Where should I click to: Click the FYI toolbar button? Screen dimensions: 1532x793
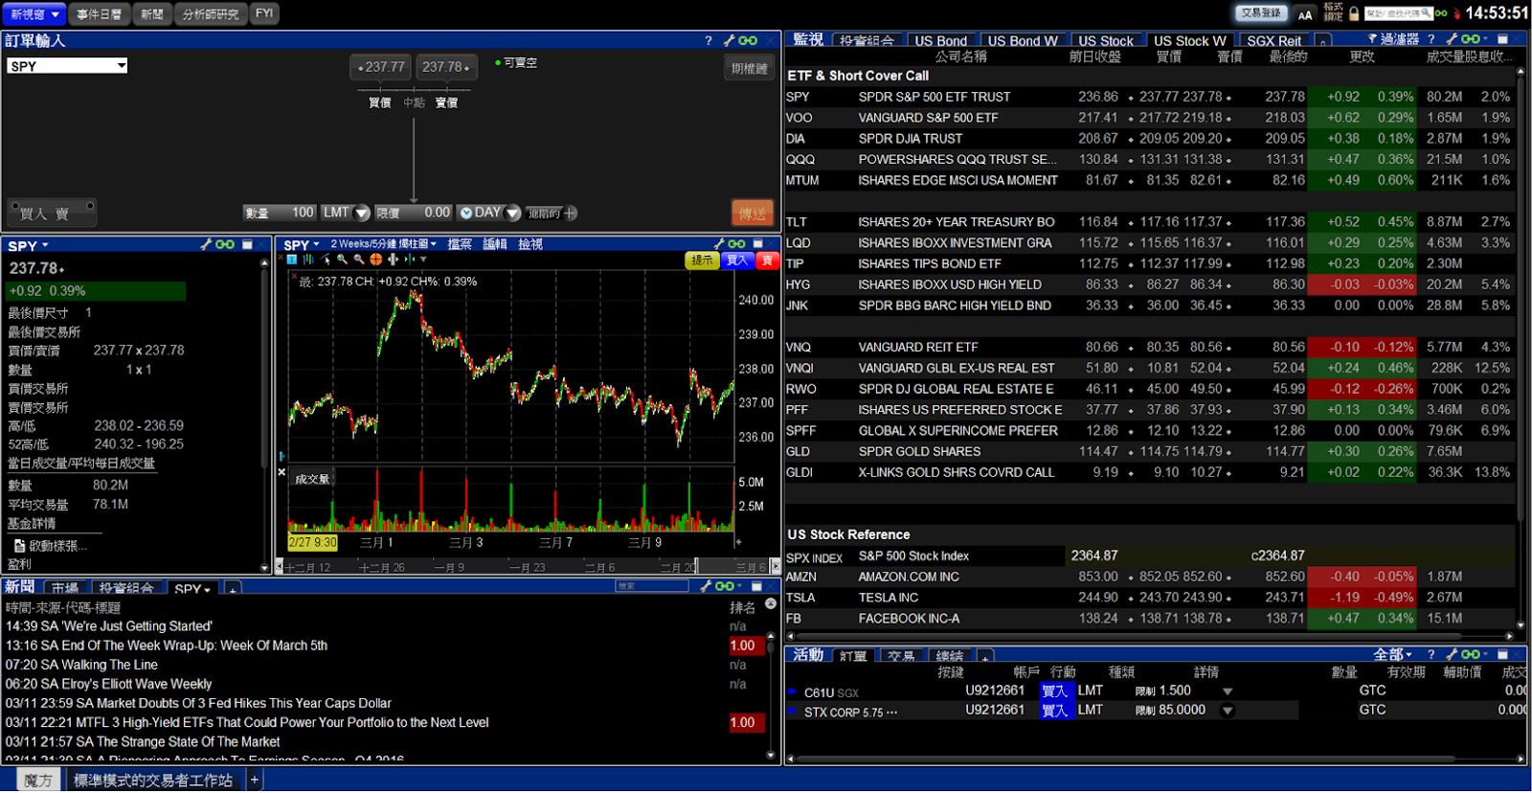(x=264, y=13)
